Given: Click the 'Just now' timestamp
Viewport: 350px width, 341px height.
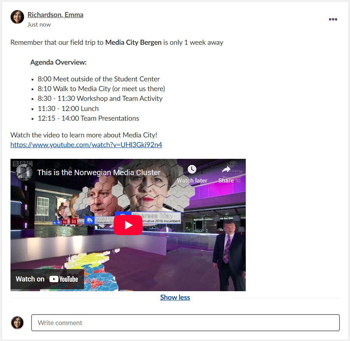Looking at the screenshot, I should (39, 25).
